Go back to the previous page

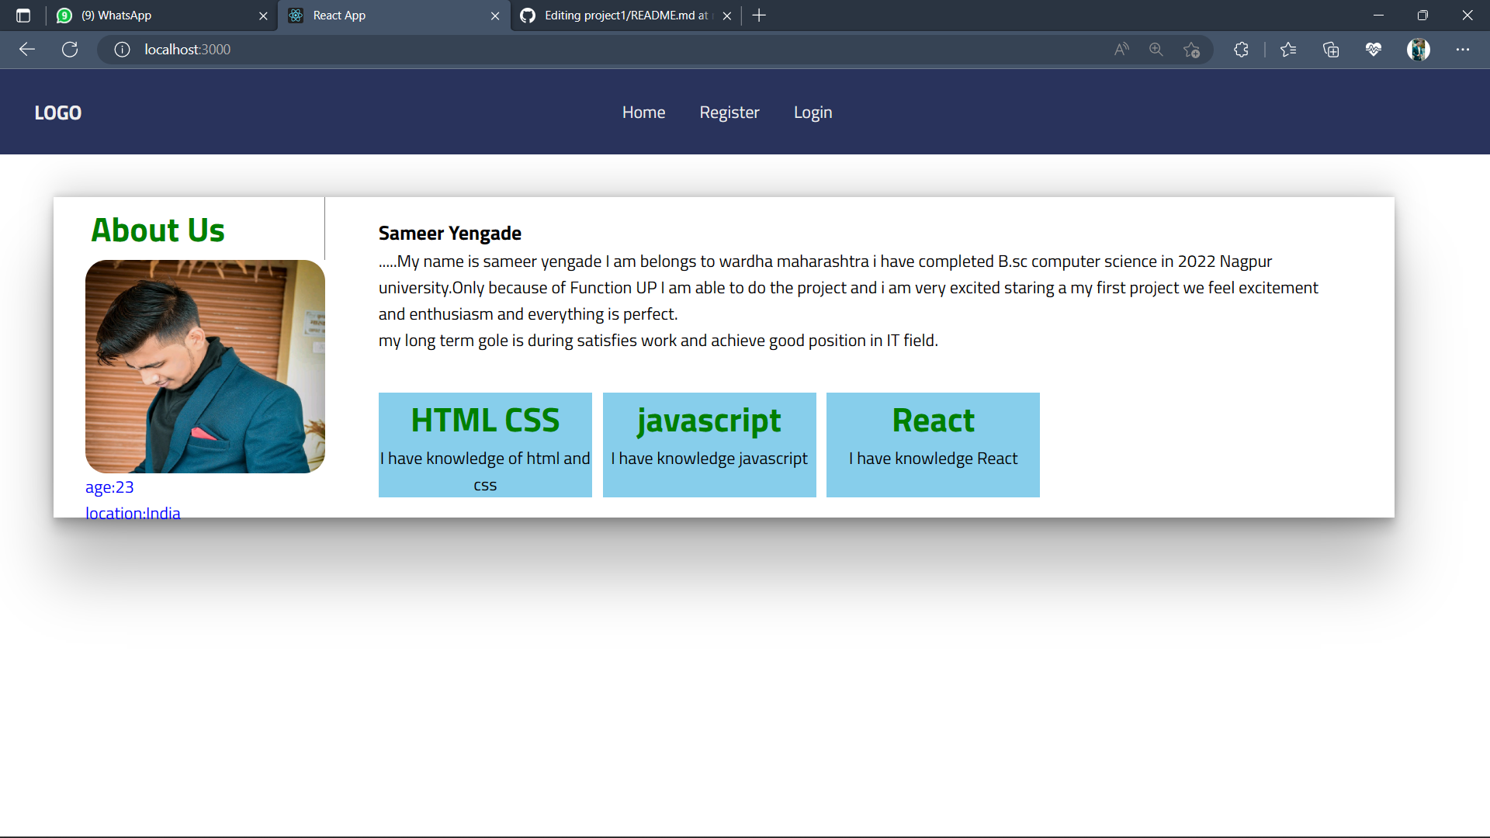point(27,49)
